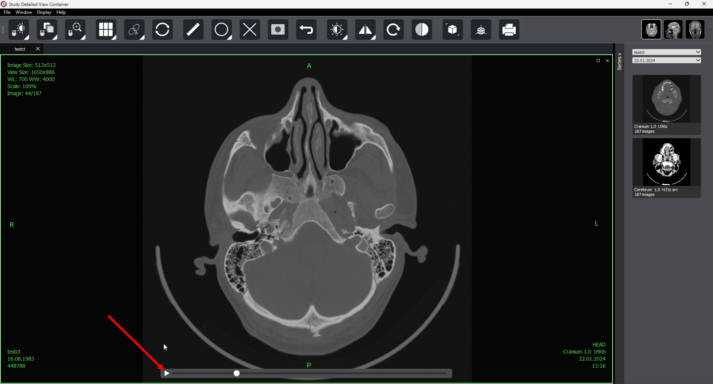Open the grid layout tool
713x384 pixels.
click(x=106, y=30)
